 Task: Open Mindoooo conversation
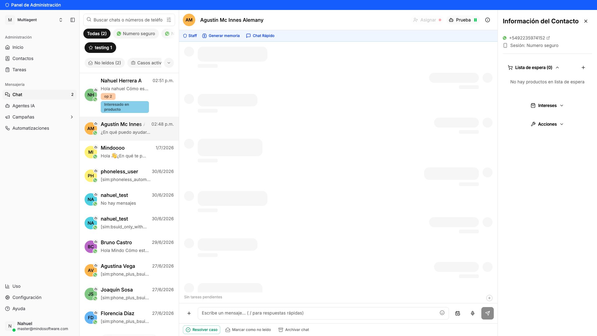click(129, 152)
